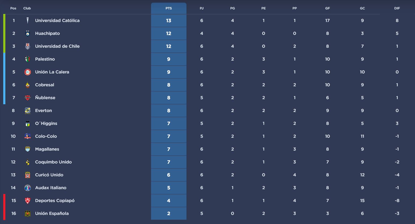Click Deportes Copiapó's 4 points cell
415x224 pixels.
click(x=169, y=201)
